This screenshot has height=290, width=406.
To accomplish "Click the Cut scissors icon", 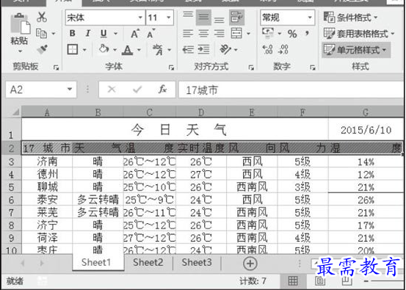I will pyautogui.click(x=41, y=17).
